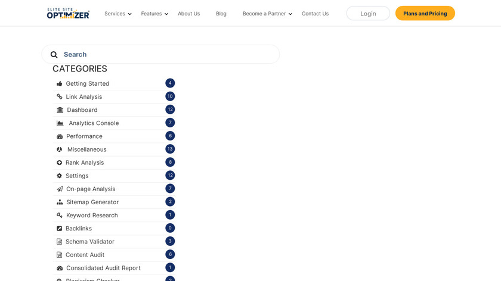Click the thumbs-up icon beside Getting Started

(x=60, y=83)
